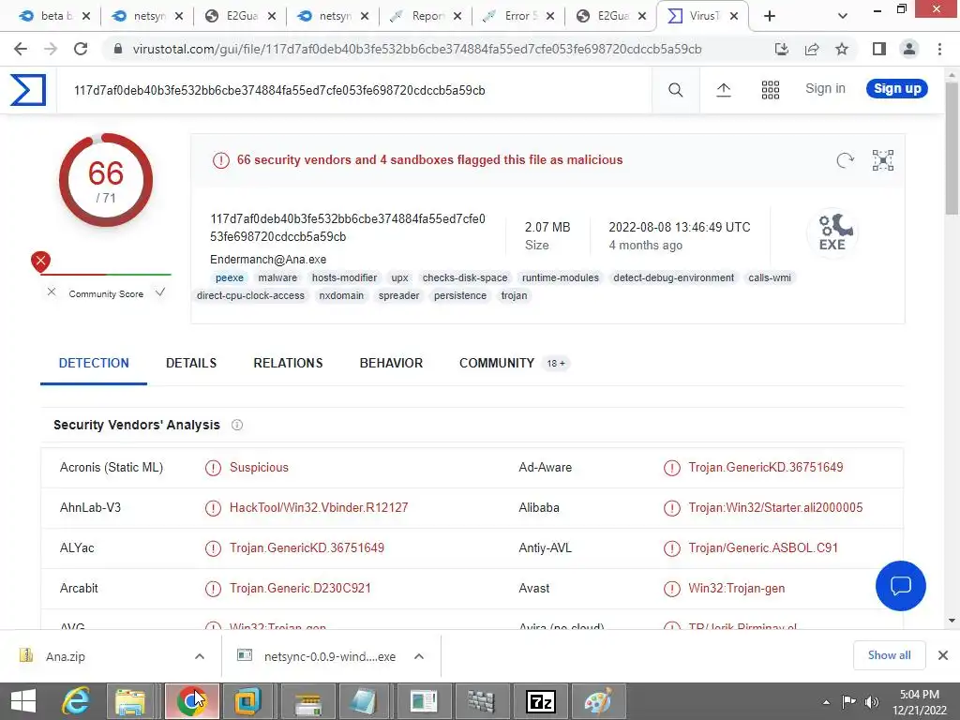Open 7-Zip from taskbar
The image size is (960, 720).
coord(541,701)
